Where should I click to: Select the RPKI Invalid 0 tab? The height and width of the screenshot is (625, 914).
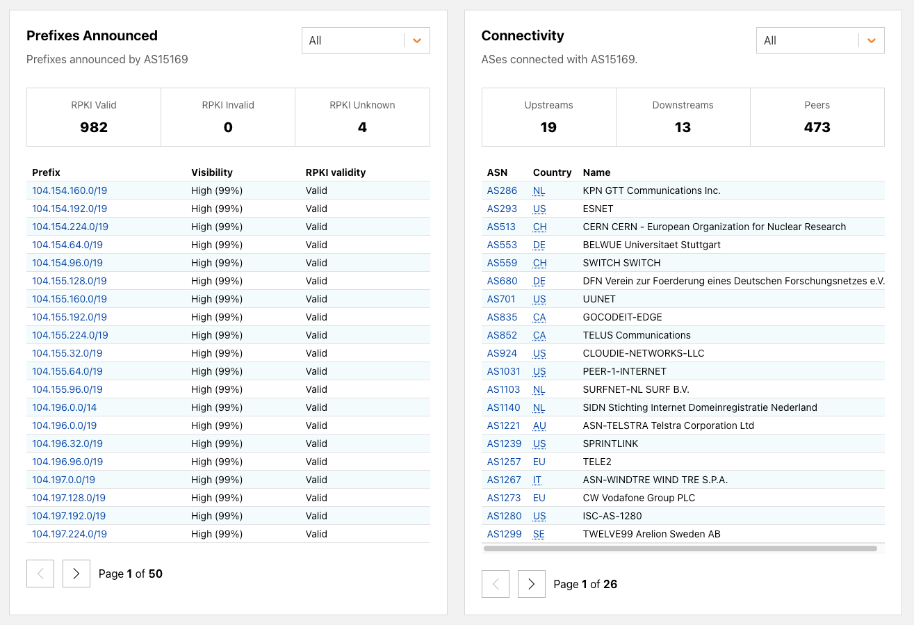click(228, 117)
